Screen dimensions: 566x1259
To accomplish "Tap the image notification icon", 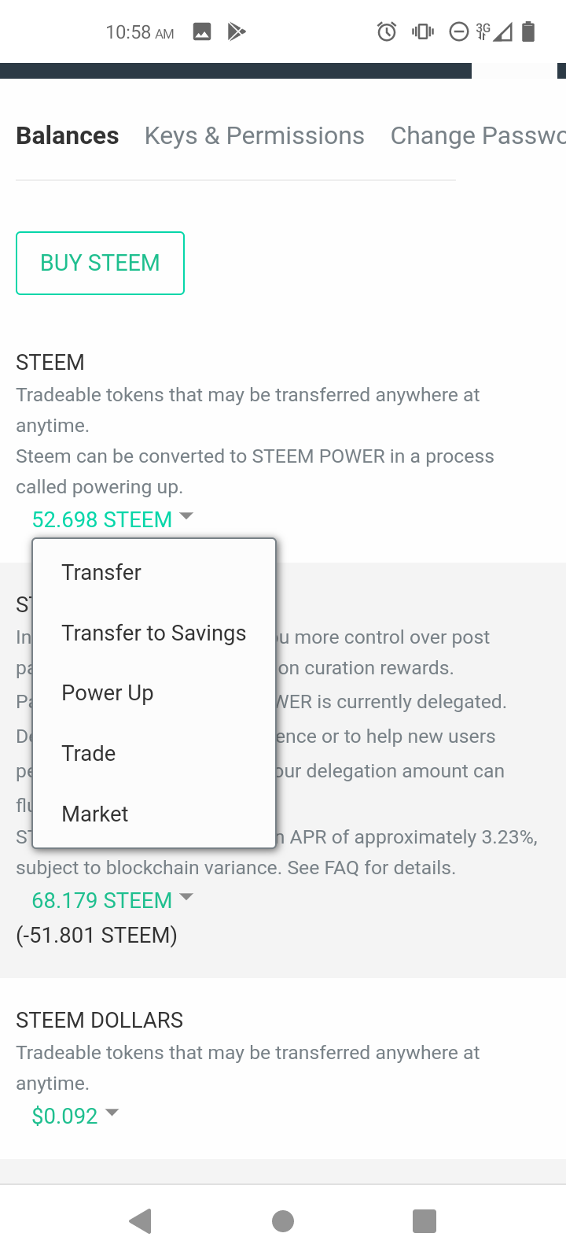I will (202, 32).
